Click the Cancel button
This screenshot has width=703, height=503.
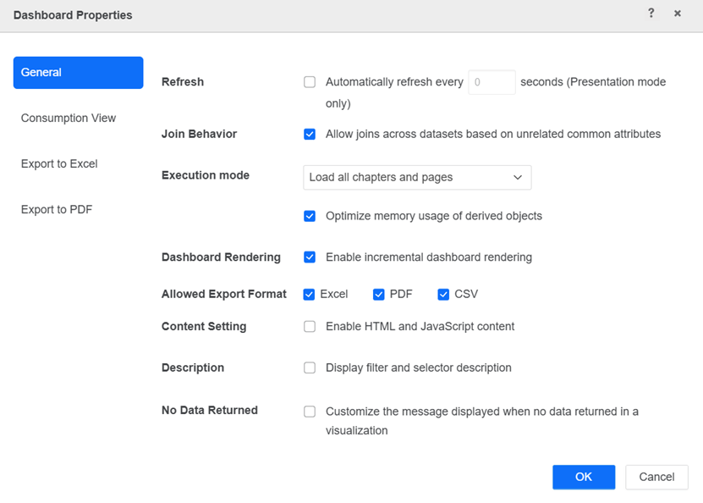pyautogui.click(x=656, y=477)
